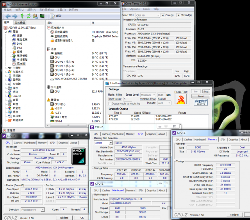Screen dimensions: 250x220
Task: Switch to 我的最愛 tab in AIDA64 sidebar
Action: point(20,23)
